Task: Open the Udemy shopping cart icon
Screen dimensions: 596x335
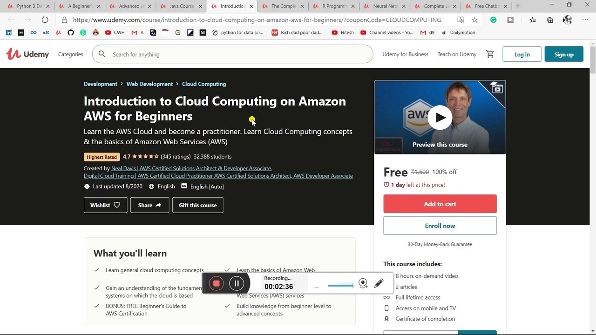Action: (490, 54)
